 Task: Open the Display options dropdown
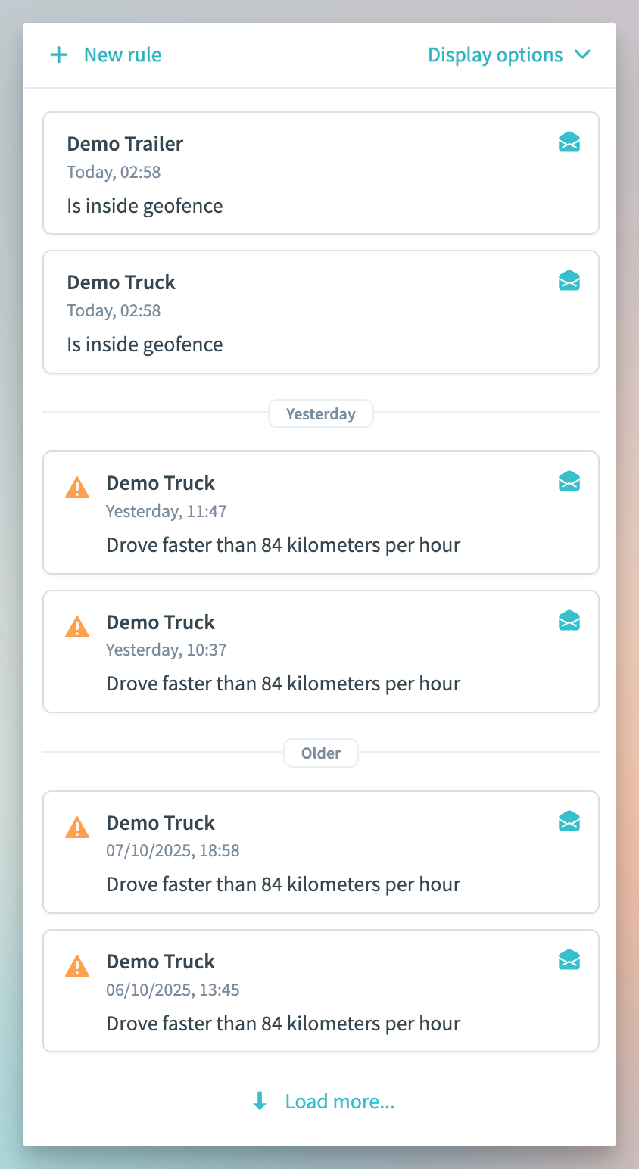click(x=495, y=55)
